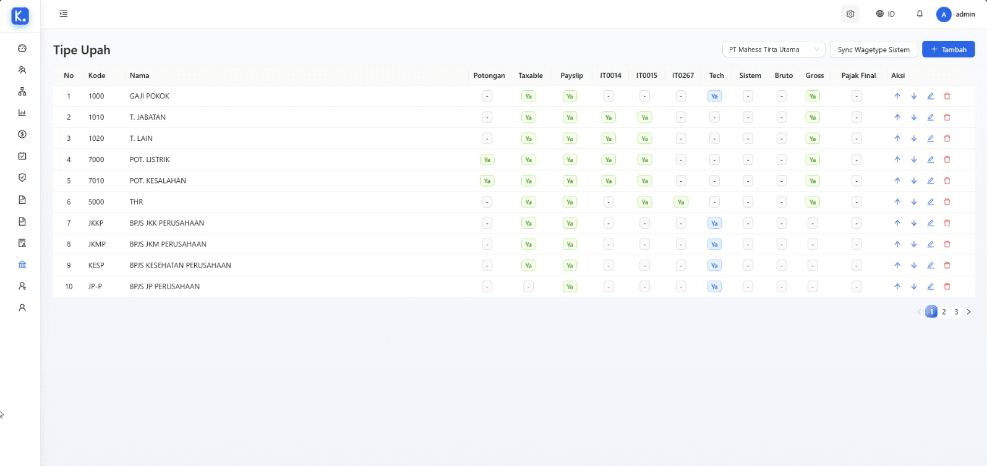
Task: Click the IT0267 Ya tag for THR
Action: (x=681, y=202)
